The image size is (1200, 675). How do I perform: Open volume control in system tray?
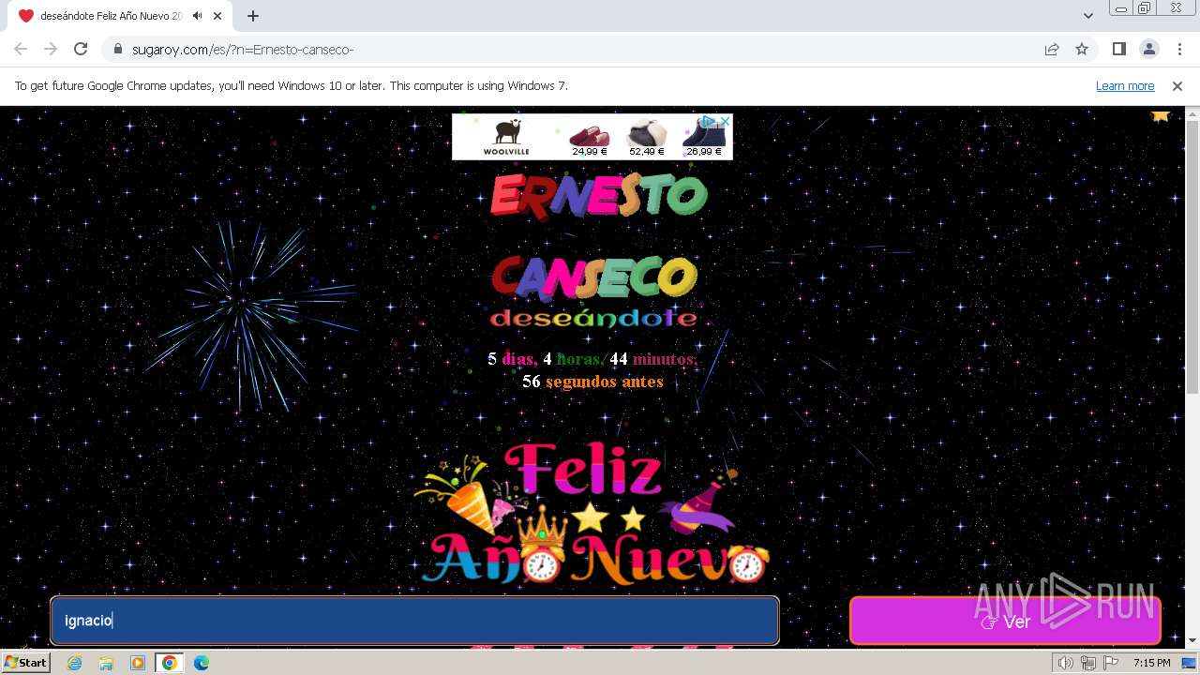pyautogui.click(x=1066, y=663)
